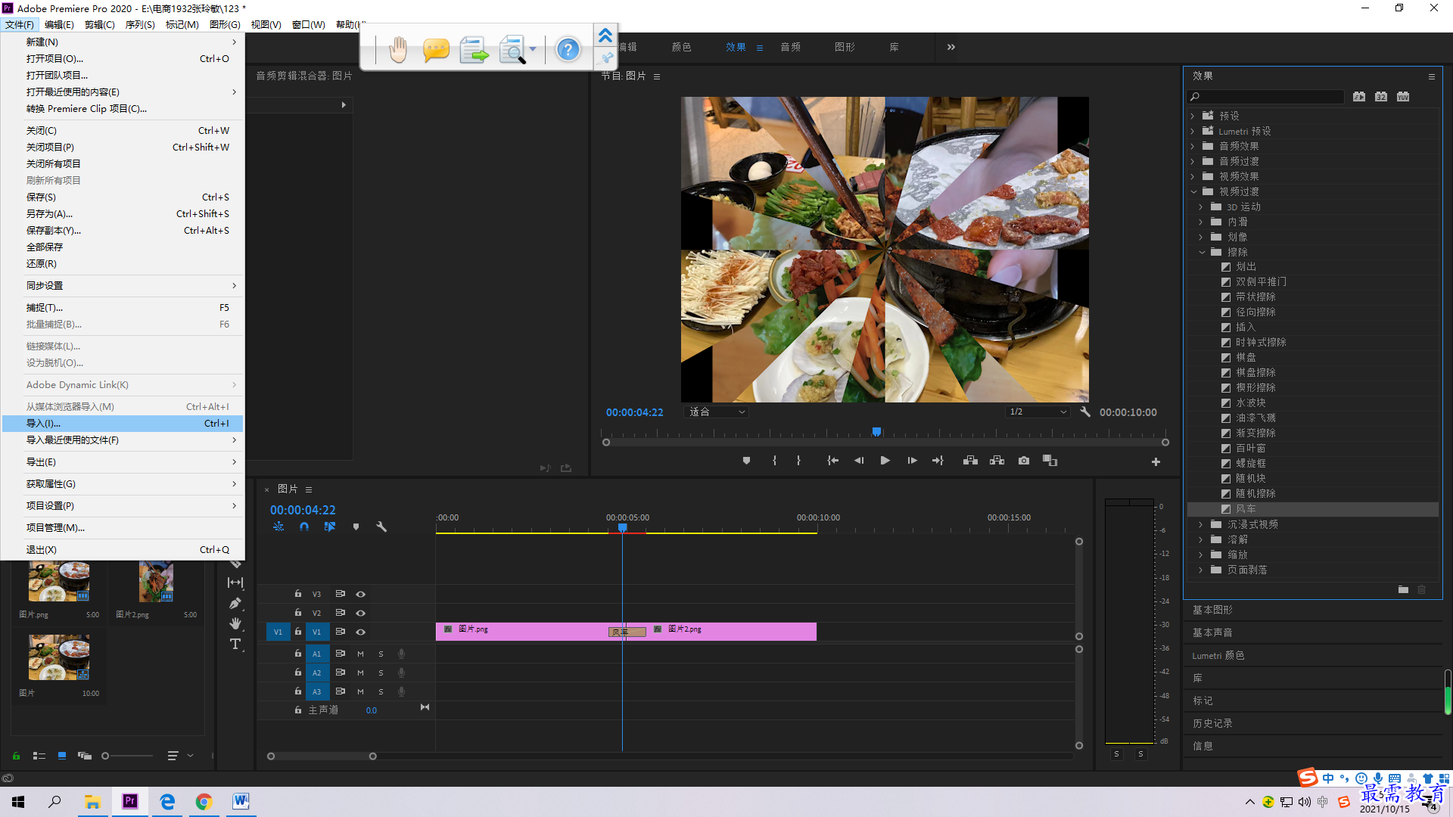
Task: Open the button editor plus icon
Action: pos(1156,461)
